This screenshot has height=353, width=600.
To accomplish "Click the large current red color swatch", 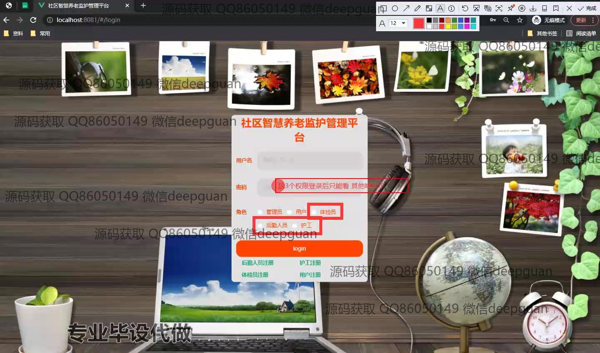I will click(419, 23).
